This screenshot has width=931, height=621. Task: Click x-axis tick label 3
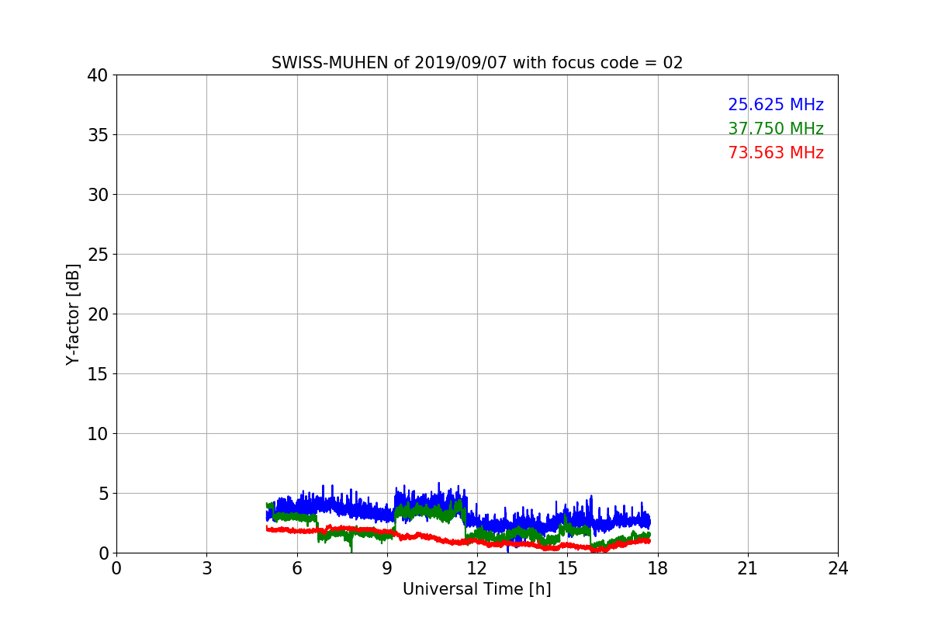point(206,568)
